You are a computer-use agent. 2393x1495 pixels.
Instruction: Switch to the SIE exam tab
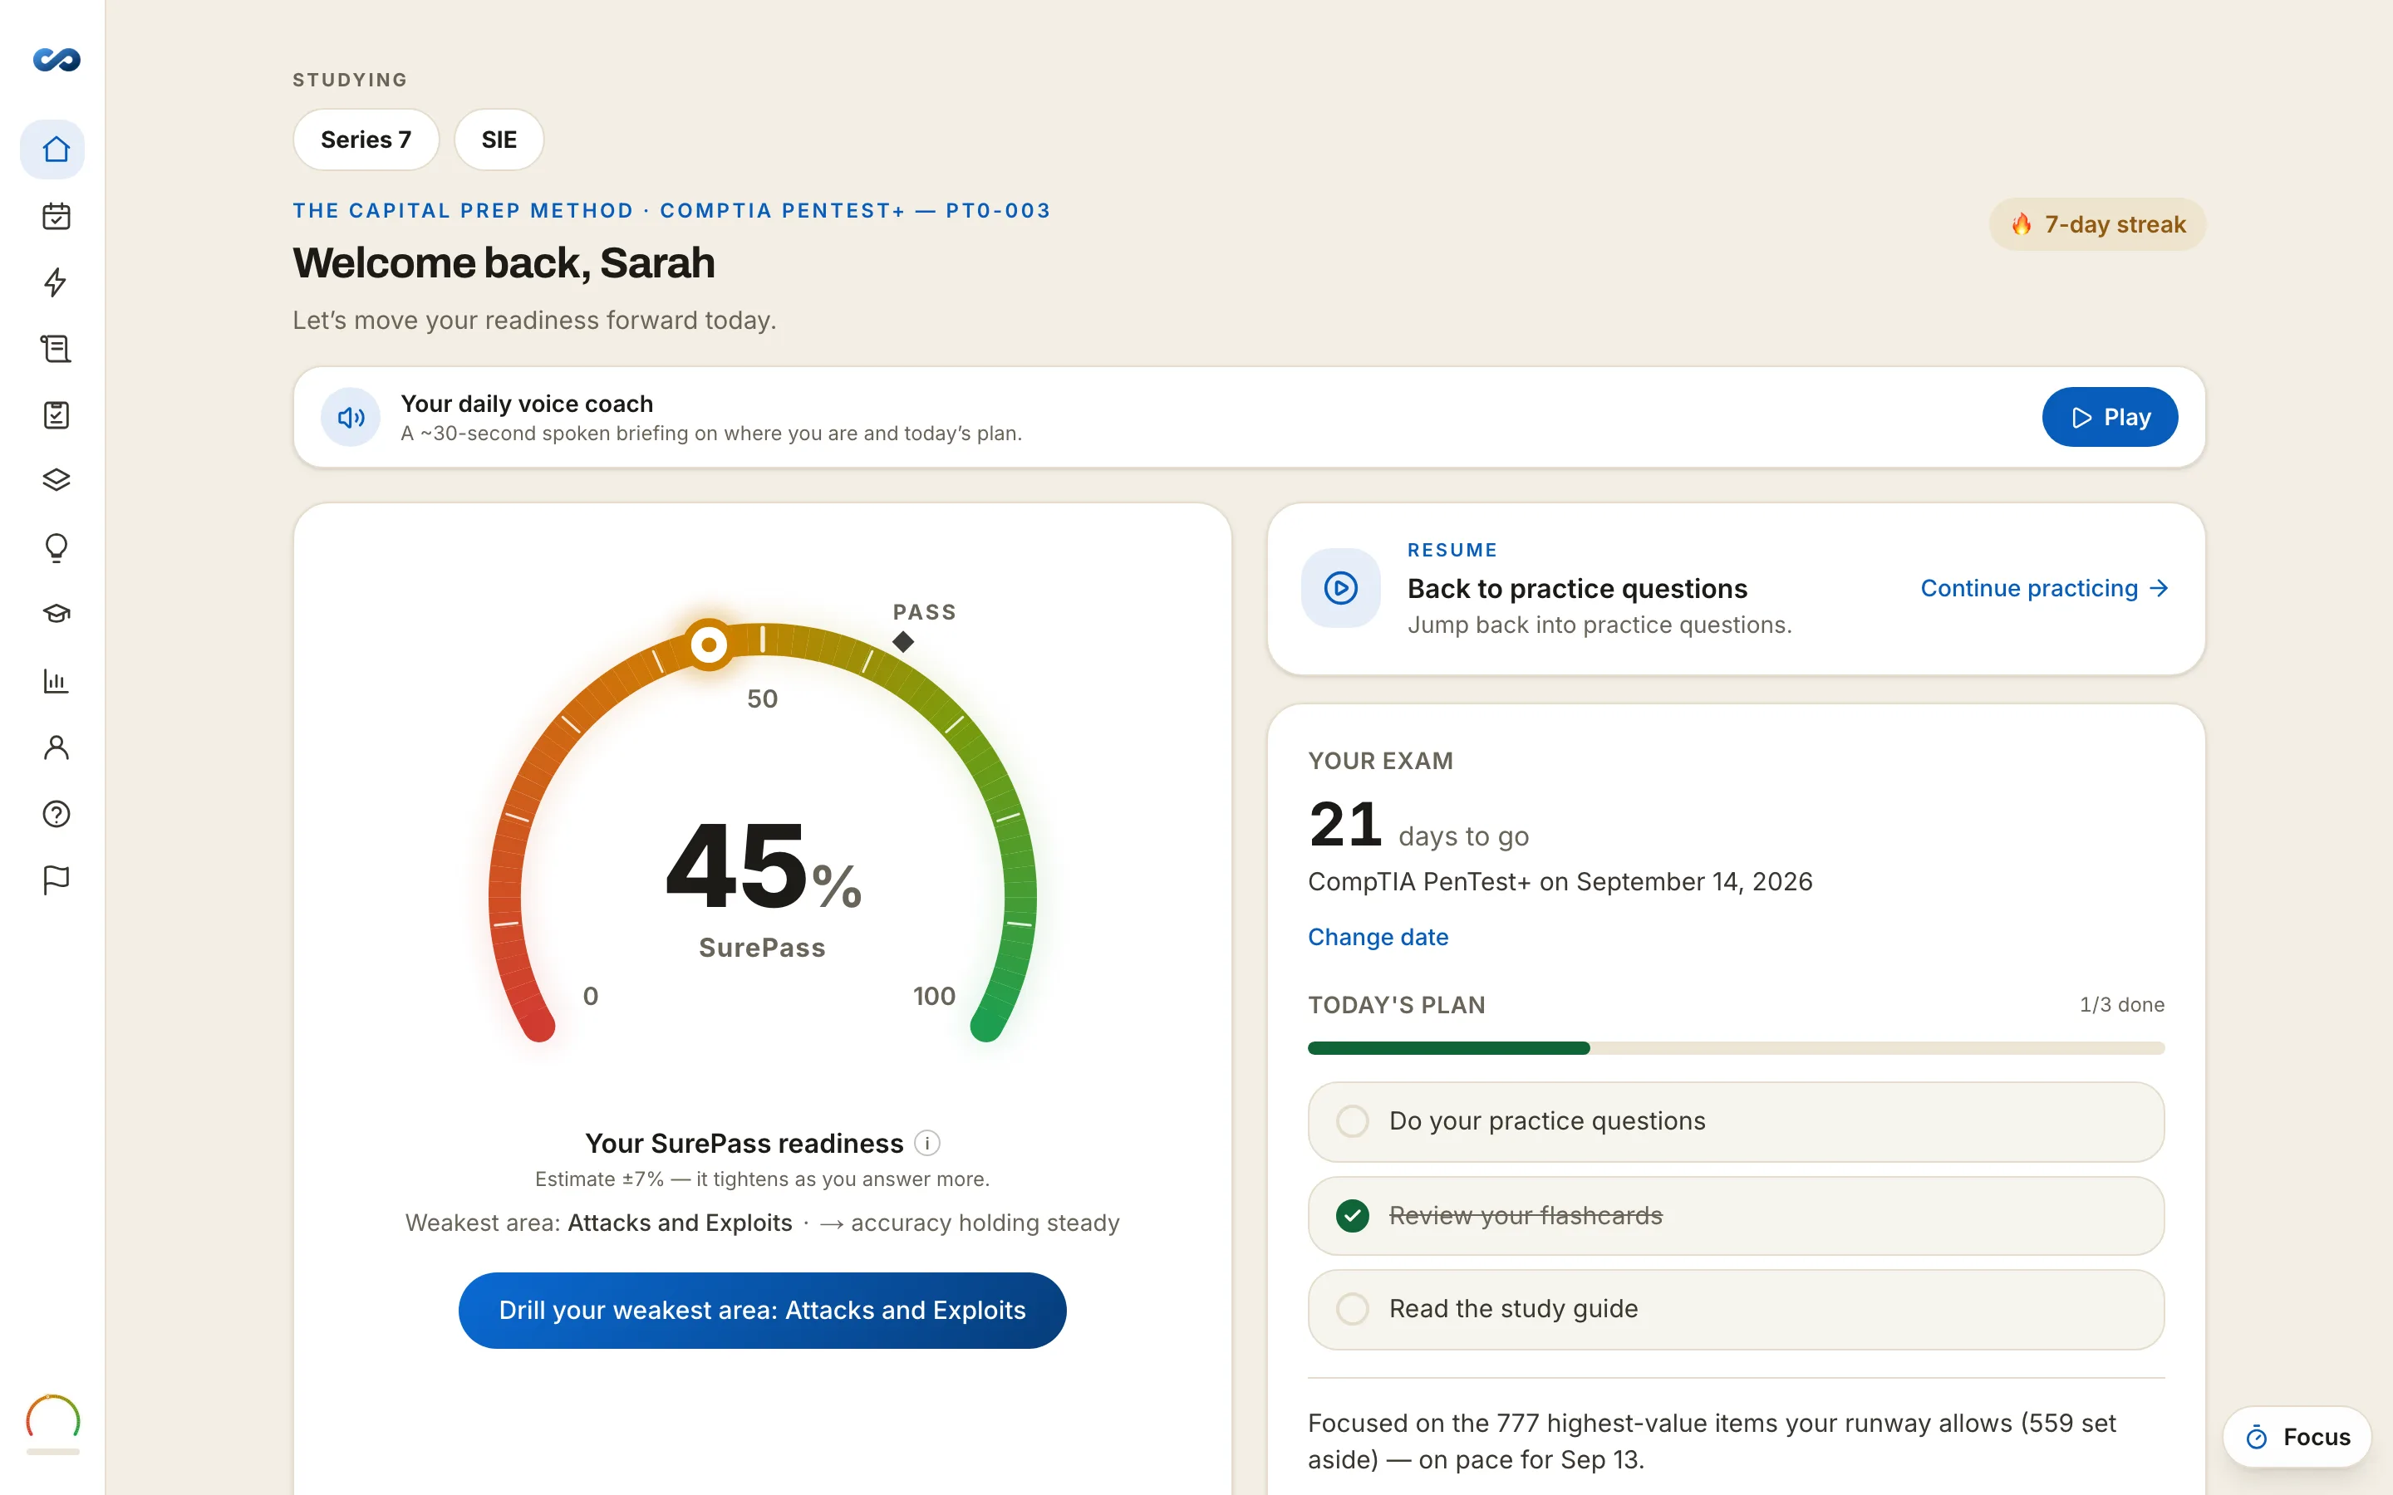(x=499, y=140)
